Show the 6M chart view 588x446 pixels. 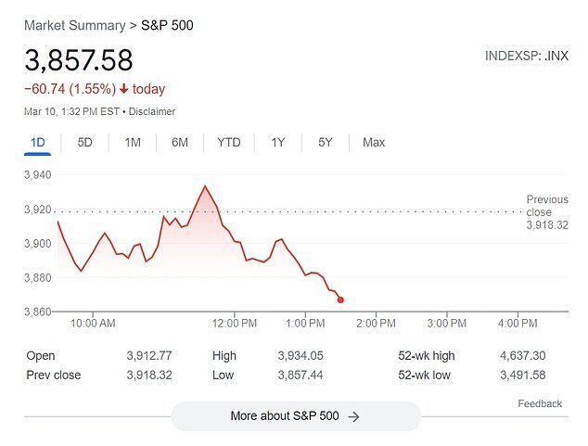tap(180, 143)
